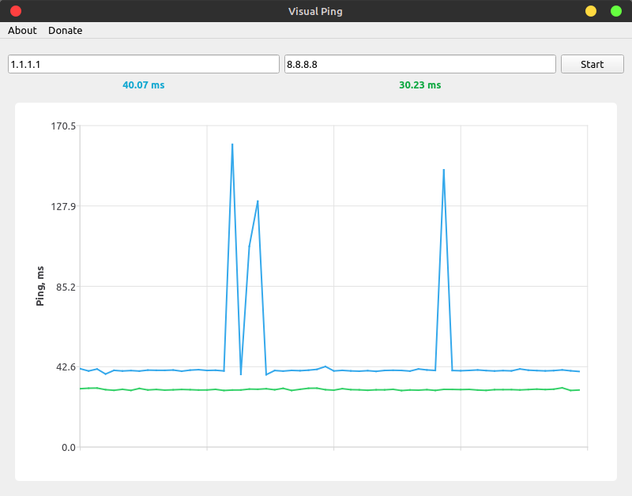Click the 127.9 y-axis label
The image size is (632, 496).
(x=62, y=206)
